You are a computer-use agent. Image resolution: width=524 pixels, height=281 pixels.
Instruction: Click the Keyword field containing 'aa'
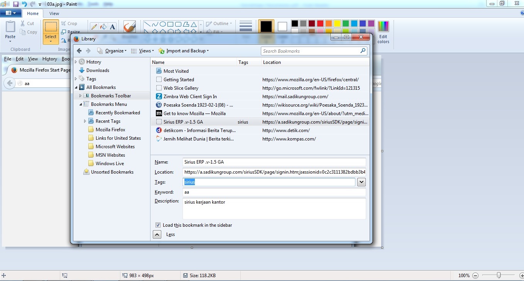tap(274, 192)
